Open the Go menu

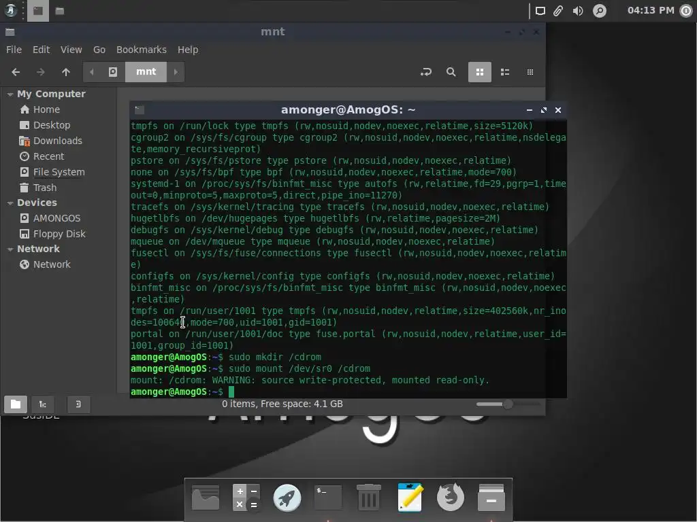coord(99,50)
